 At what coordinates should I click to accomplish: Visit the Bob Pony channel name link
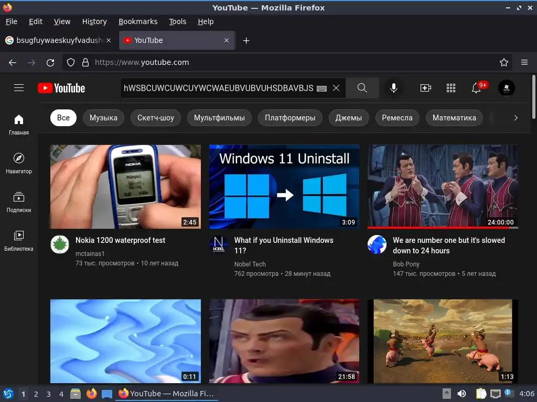tap(406, 264)
